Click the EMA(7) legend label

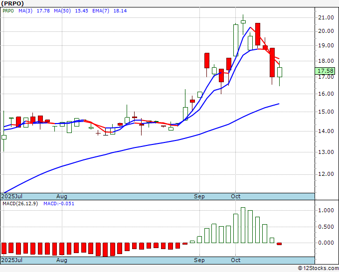click(101, 11)
